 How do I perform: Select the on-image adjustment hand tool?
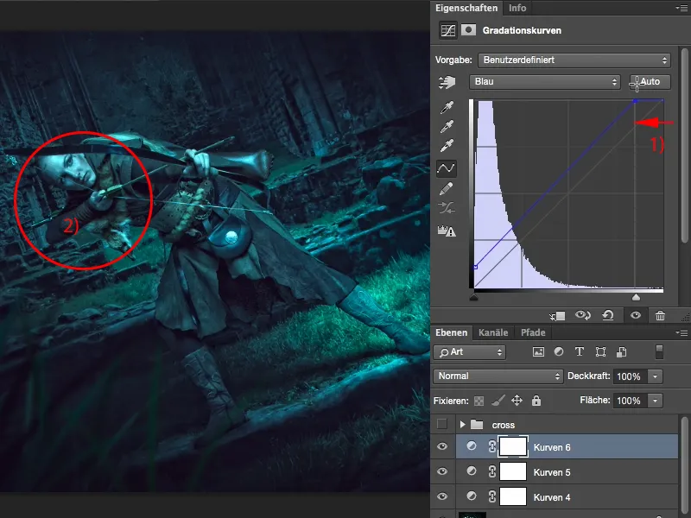pos(447,82)
